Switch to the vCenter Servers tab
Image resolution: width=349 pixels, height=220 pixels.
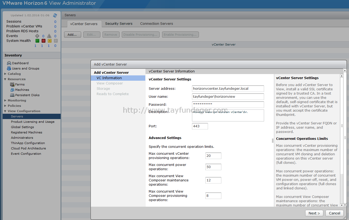(x=84, y=24)
